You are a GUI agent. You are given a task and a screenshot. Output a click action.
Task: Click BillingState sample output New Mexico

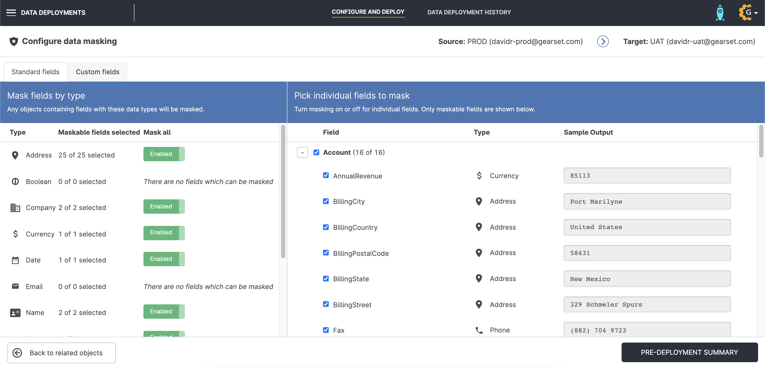(x=647, y=279)
